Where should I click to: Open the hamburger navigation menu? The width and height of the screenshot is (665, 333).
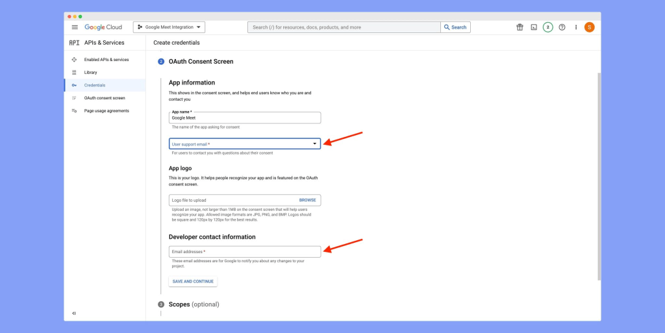point(75,27)
